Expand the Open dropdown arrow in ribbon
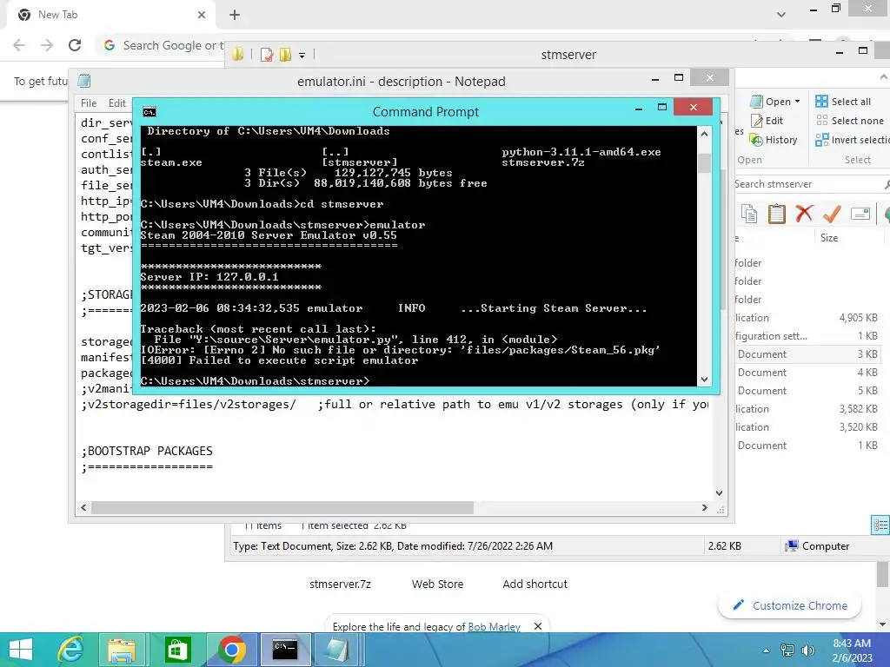The height and width of the screenshot is (667, 890). (x=797, y=102)
